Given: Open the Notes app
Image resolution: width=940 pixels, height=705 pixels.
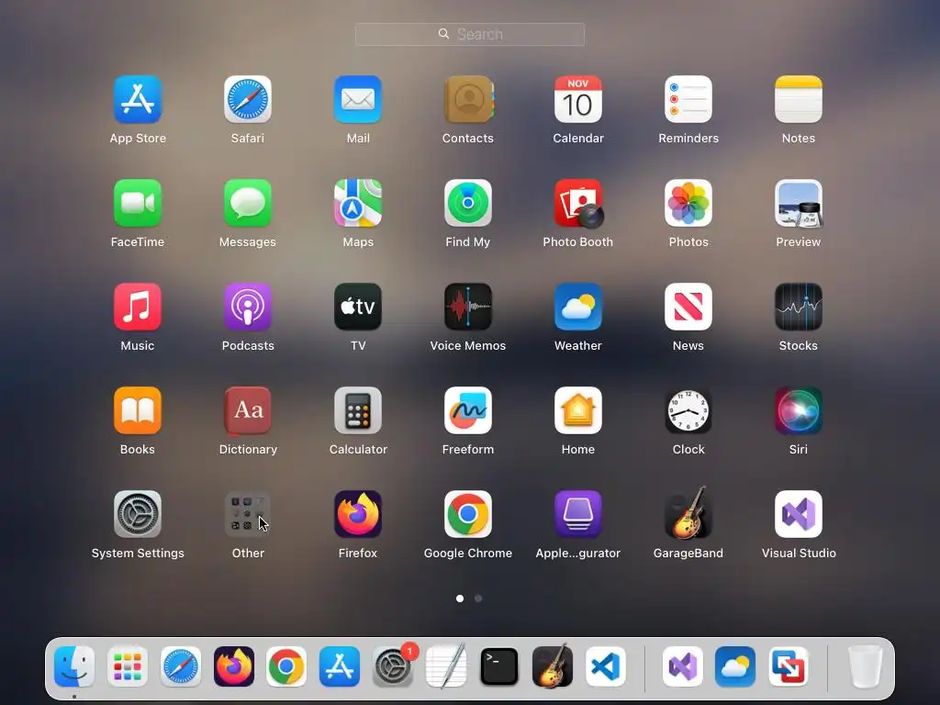Looking at the screenshot, I should click(799, 99).
